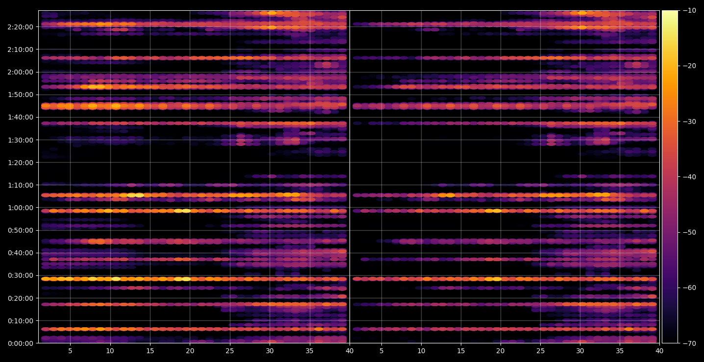This screenshot has height=362, width=704.
Task: Click the −70 colorbar tick label
Action: pos(689,343)
